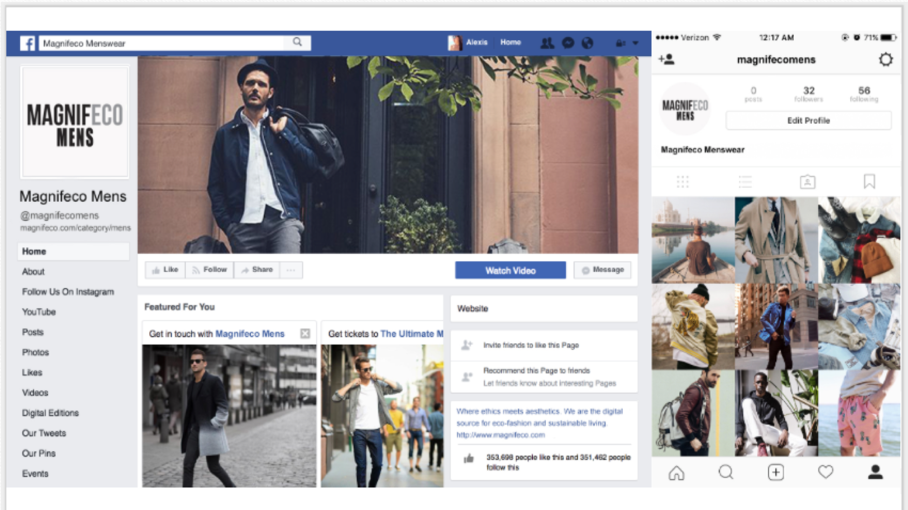908x510 pixels.
Task: Click Recommend this Page to friends
Action: tap(537, 371)
